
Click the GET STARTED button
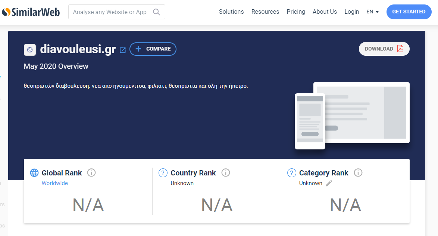(x=409, y=12)
